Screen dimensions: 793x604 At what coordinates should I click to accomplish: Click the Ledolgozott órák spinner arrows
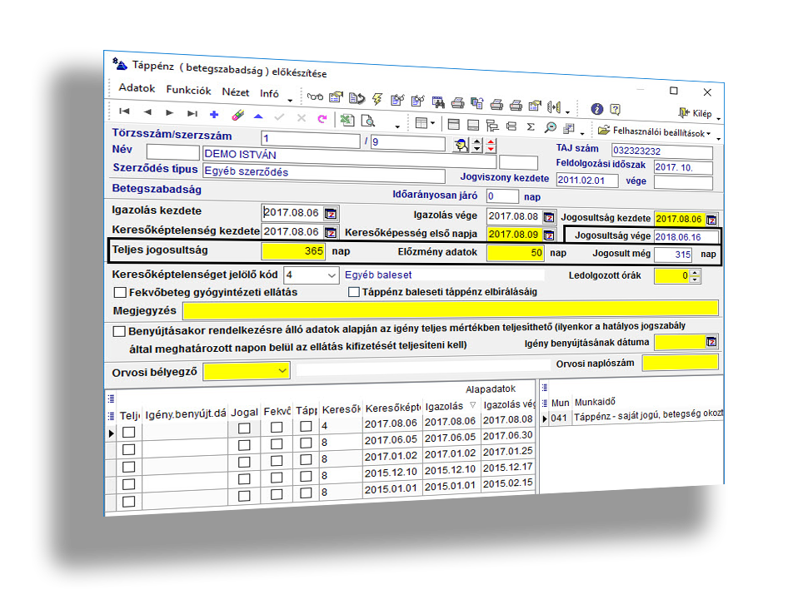tap(696, 275)
